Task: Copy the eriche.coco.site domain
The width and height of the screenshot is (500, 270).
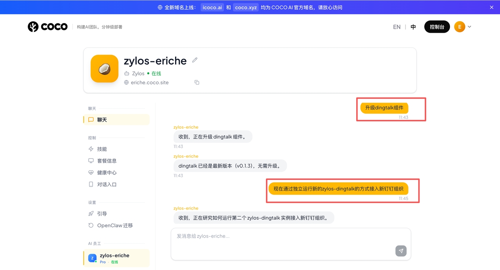Action: tap(197, 82)
